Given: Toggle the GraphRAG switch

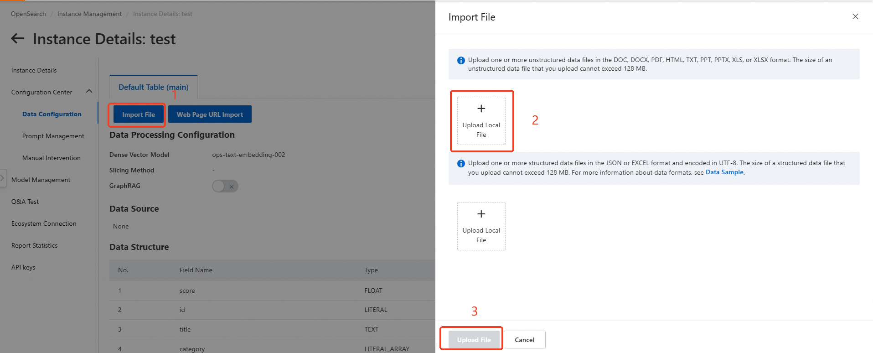Looking at the screenshot, I should click(225, 186).
